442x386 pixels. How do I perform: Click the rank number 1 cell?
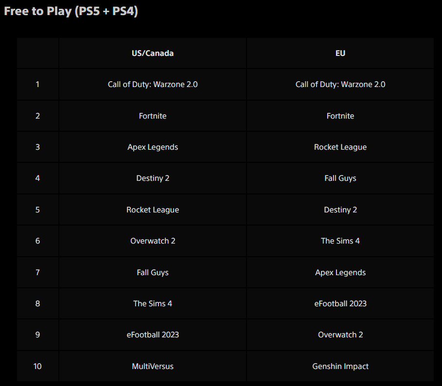[37, 85]
